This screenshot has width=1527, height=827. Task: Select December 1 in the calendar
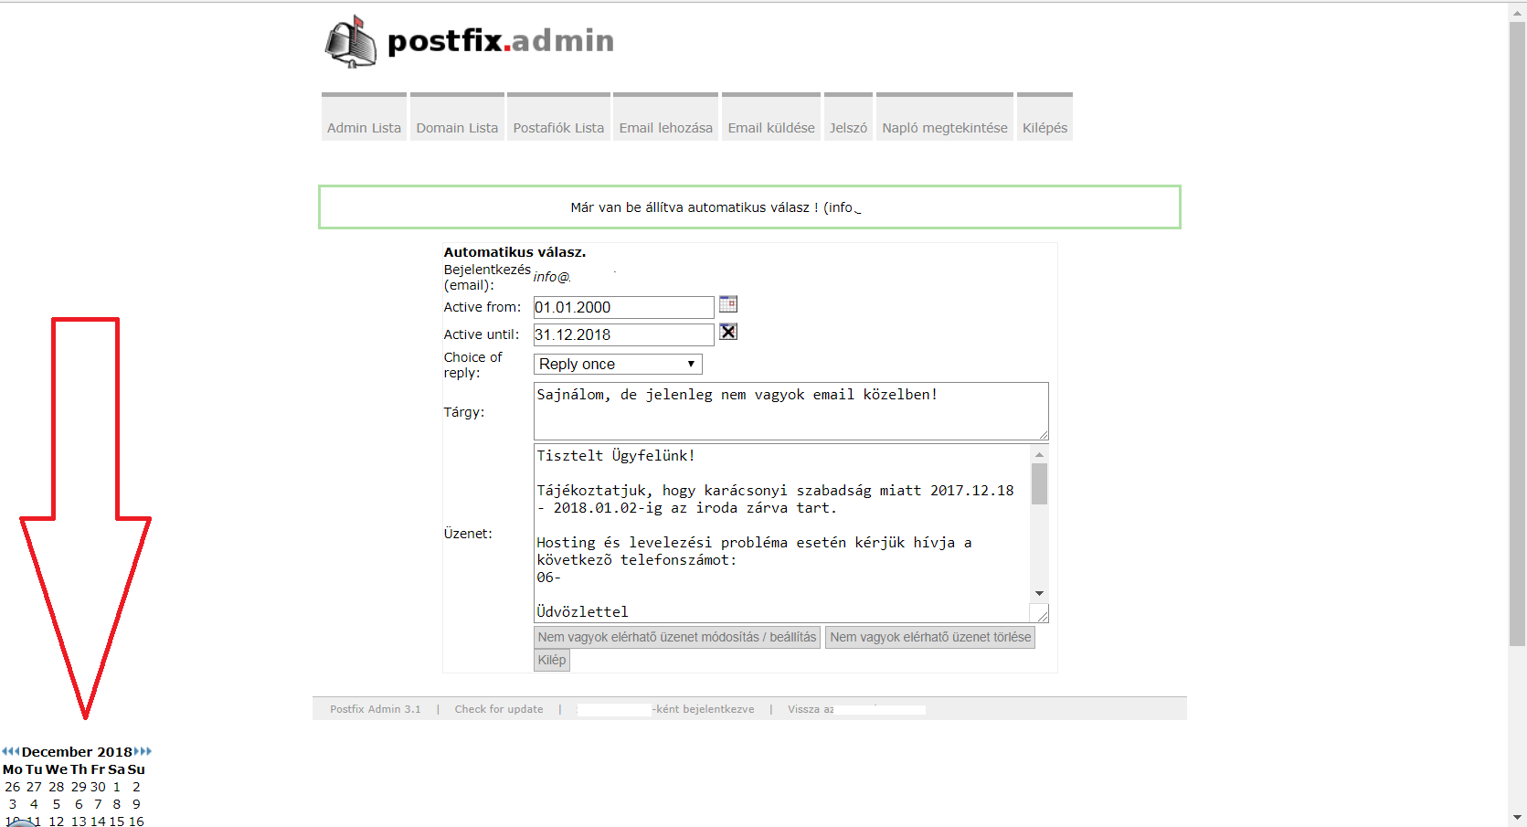click(116, 786)
